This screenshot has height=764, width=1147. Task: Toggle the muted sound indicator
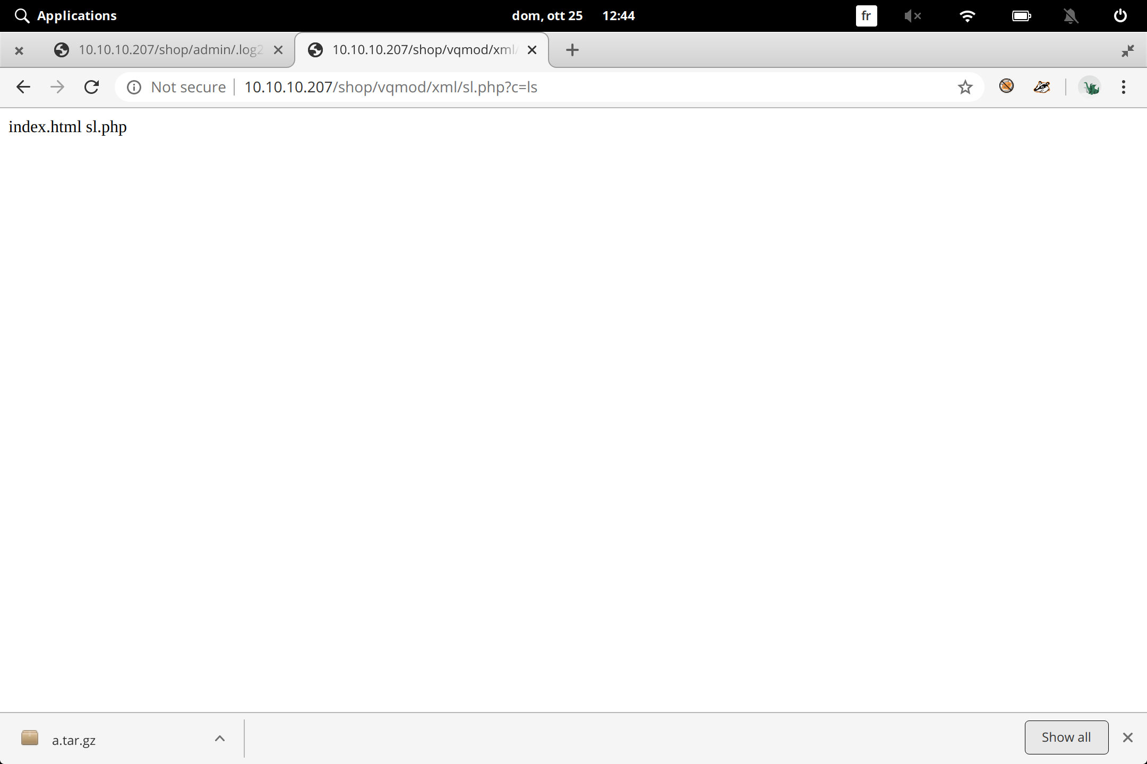[x=913, y=15]
